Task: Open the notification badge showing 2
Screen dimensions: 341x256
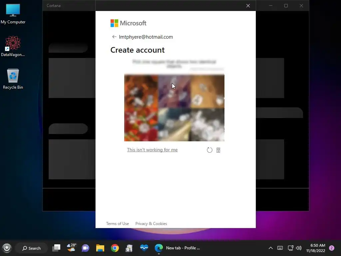Action: pyautogui.click(x=332, y=248)
